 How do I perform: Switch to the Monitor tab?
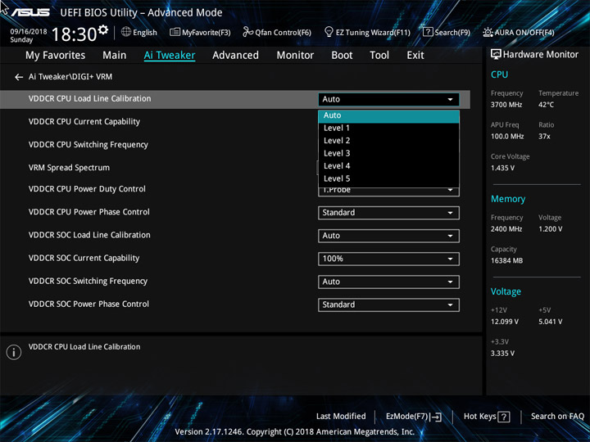295,56
